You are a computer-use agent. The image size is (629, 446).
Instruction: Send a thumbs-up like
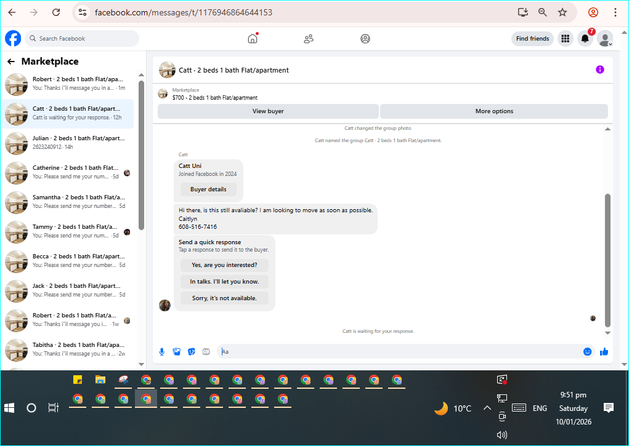coord(604,351)
